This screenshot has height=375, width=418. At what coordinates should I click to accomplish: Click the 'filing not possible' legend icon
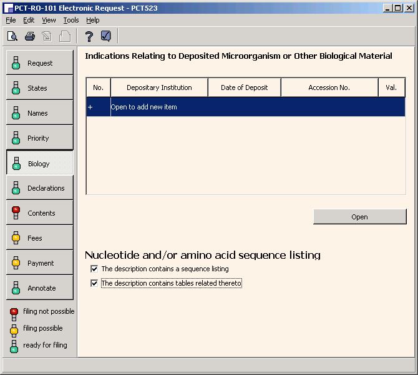[x=14, y=314]
